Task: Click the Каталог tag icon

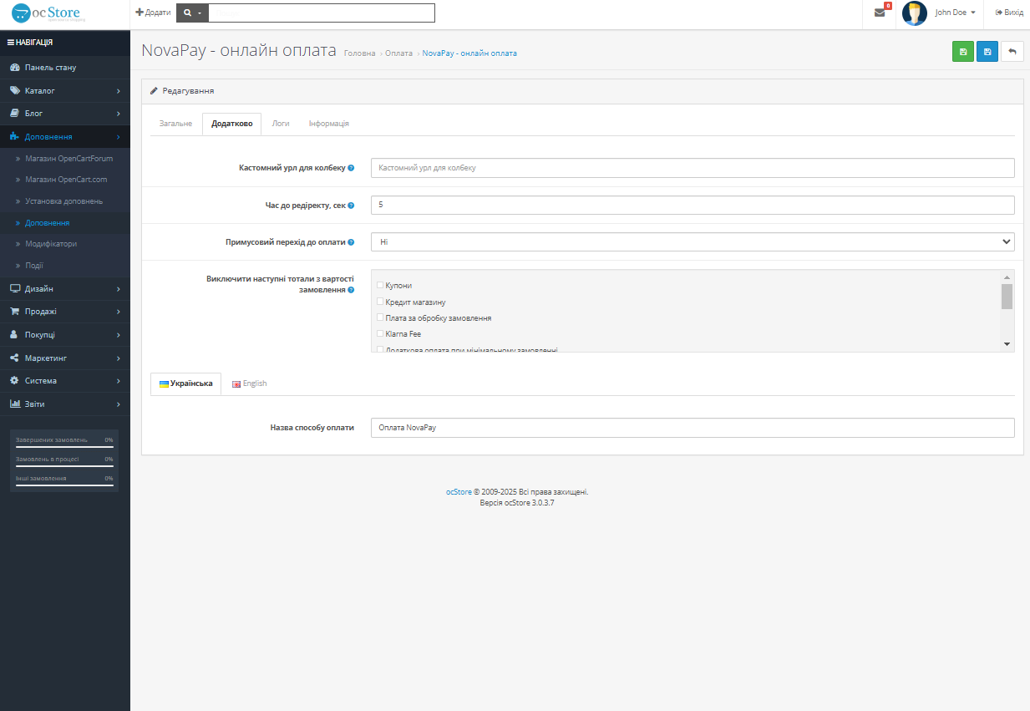Action: click(x=15, y=90)
